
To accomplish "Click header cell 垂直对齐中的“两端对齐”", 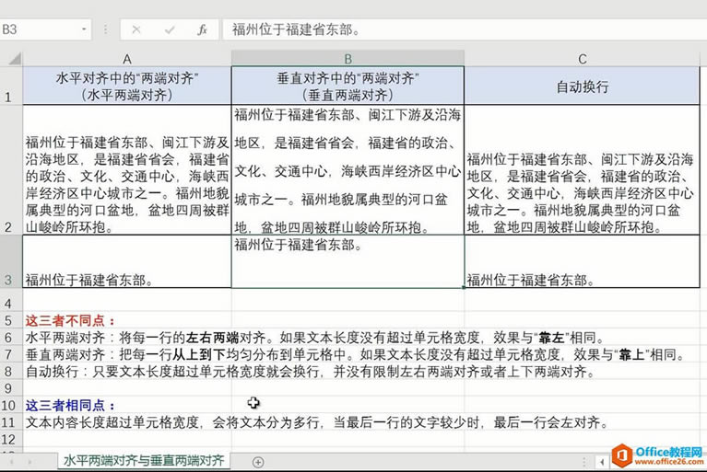I will click(x=348, y=86).
